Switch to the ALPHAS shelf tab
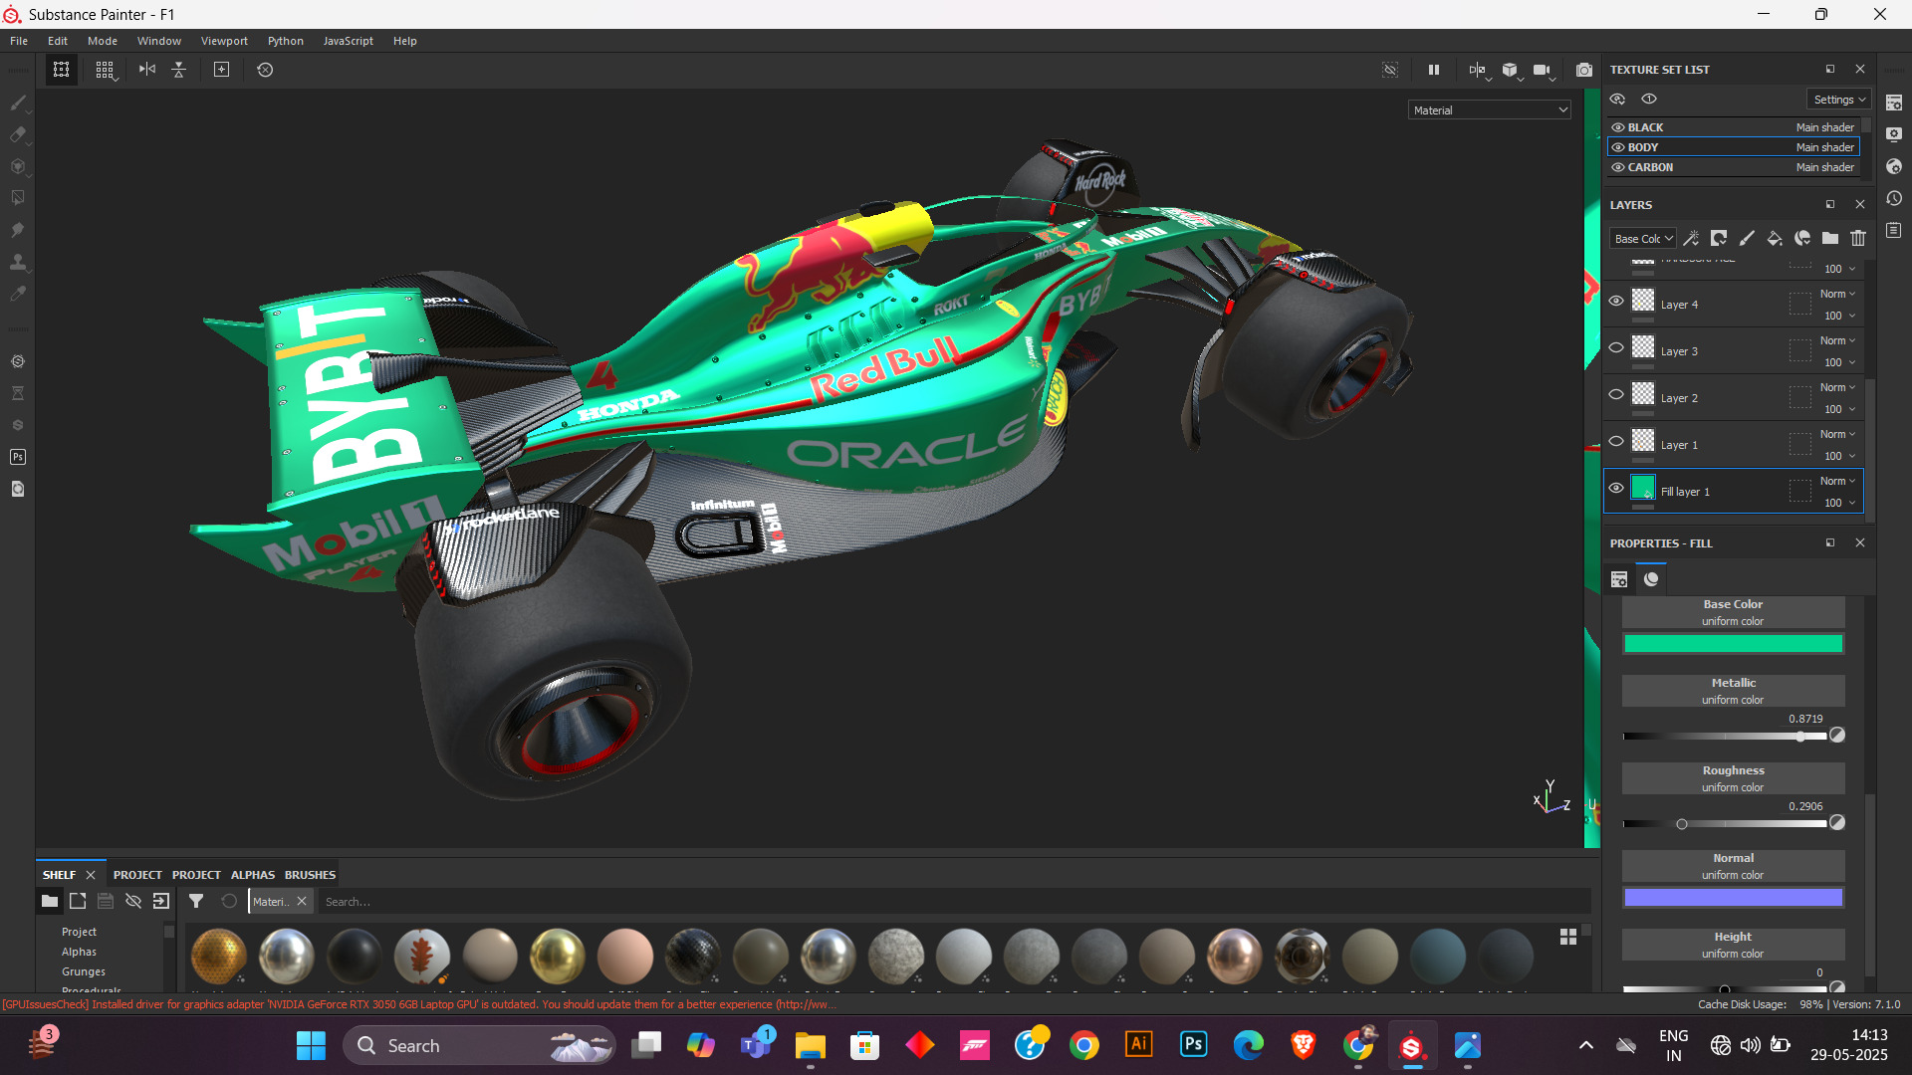The height and width of the screenshot is (1075, 1912). [253, 875]
